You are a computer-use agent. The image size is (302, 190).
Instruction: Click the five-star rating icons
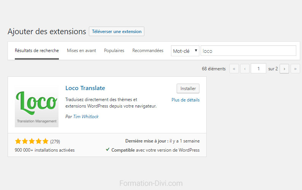(x=32, y=141)
